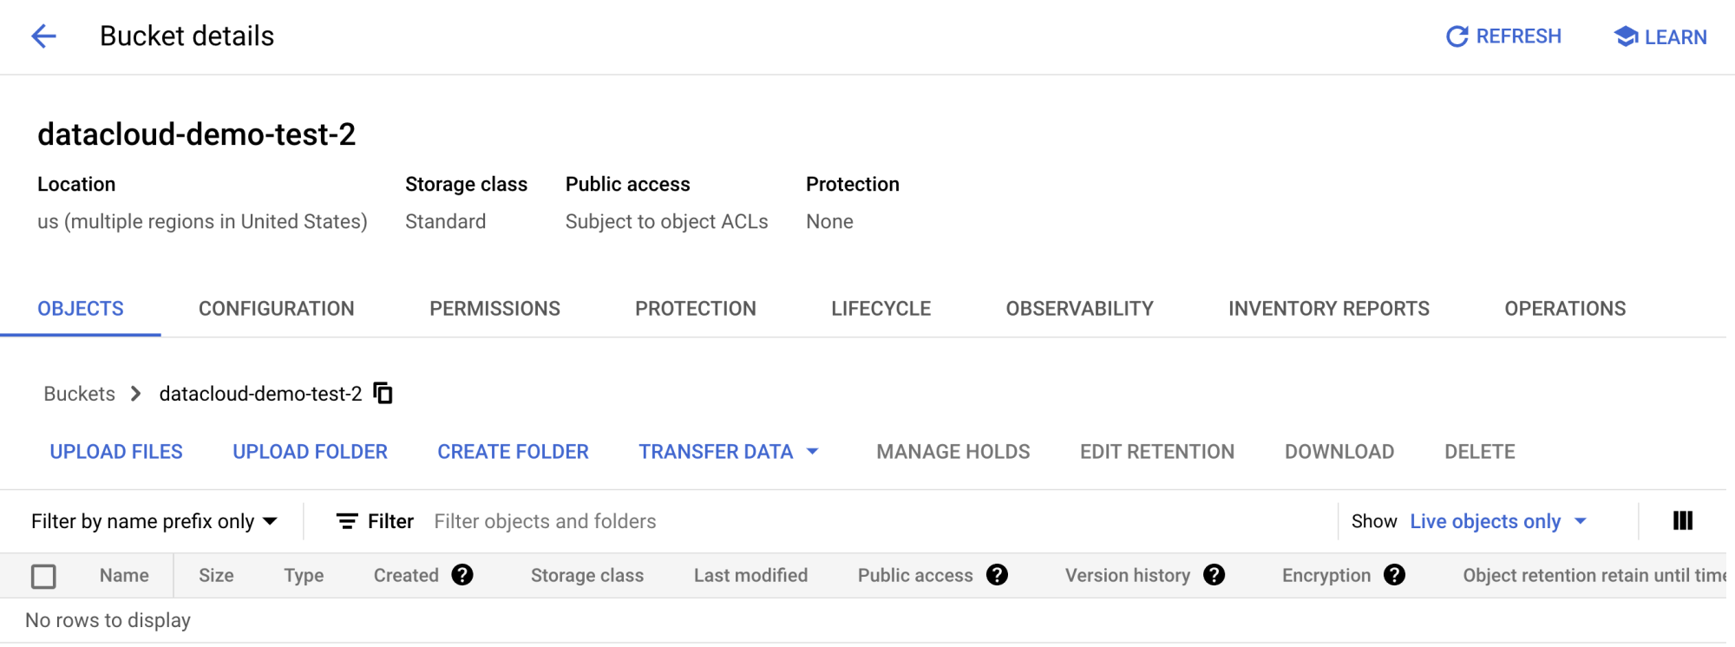Image resolution: width=1735 pixels, height=647 pixels.
Task: Switch to the Permissions tab
Action: (494, 308)
